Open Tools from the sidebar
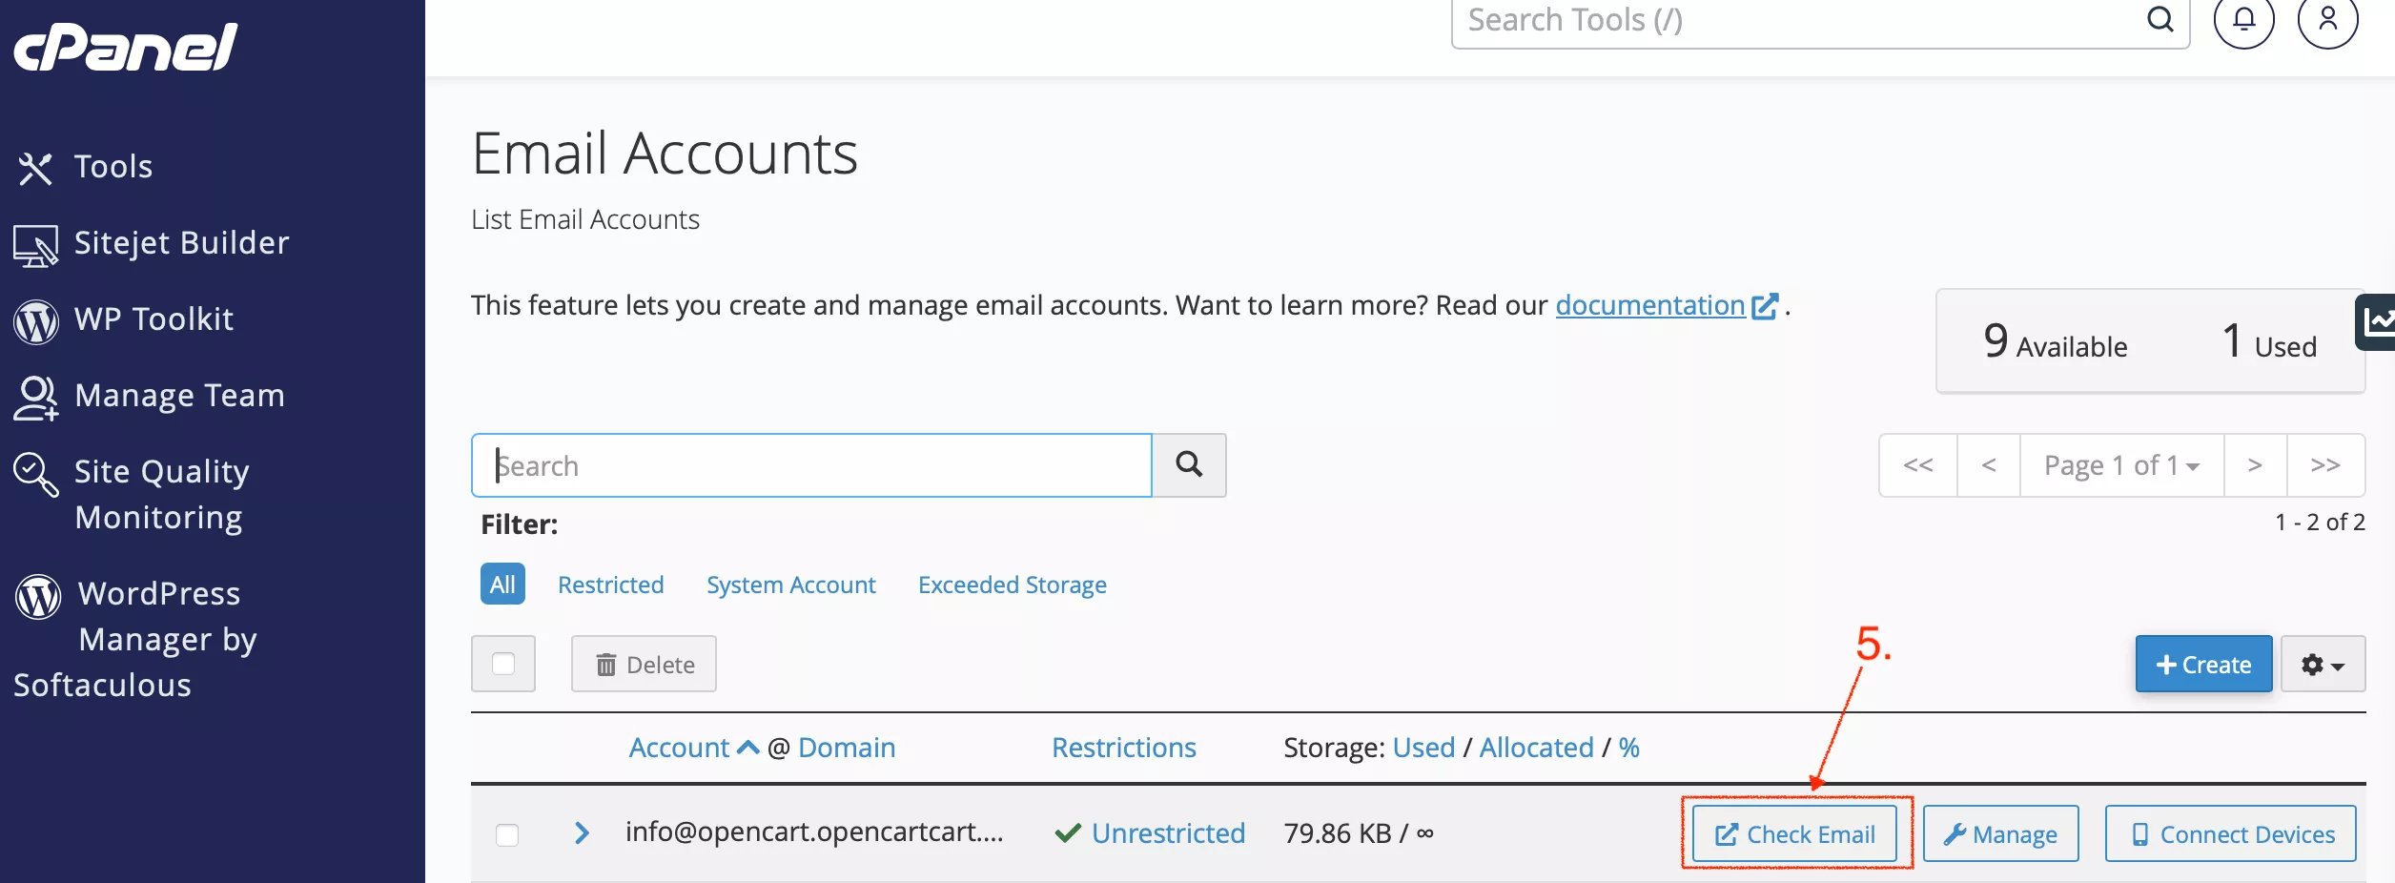 (x=113, y=167)
